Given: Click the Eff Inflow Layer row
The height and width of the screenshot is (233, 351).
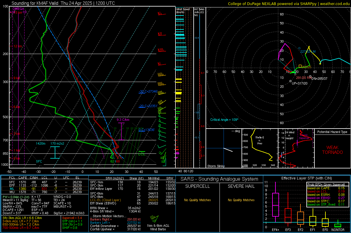Looking at the screenshot, I should (132, 189).
